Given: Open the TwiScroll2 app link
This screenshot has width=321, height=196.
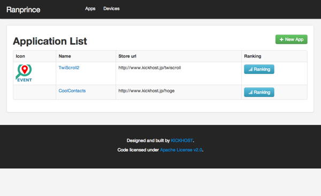Looking at the screenshot, I should click(x=69, y=68).
